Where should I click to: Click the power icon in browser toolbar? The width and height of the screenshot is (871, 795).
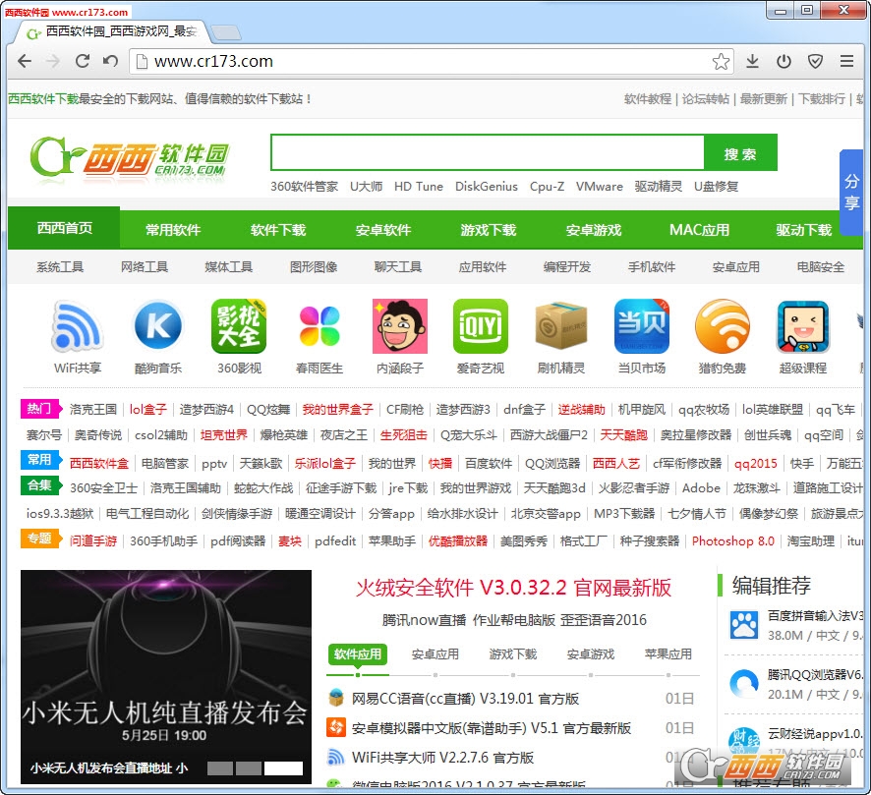tap(784, 61)
